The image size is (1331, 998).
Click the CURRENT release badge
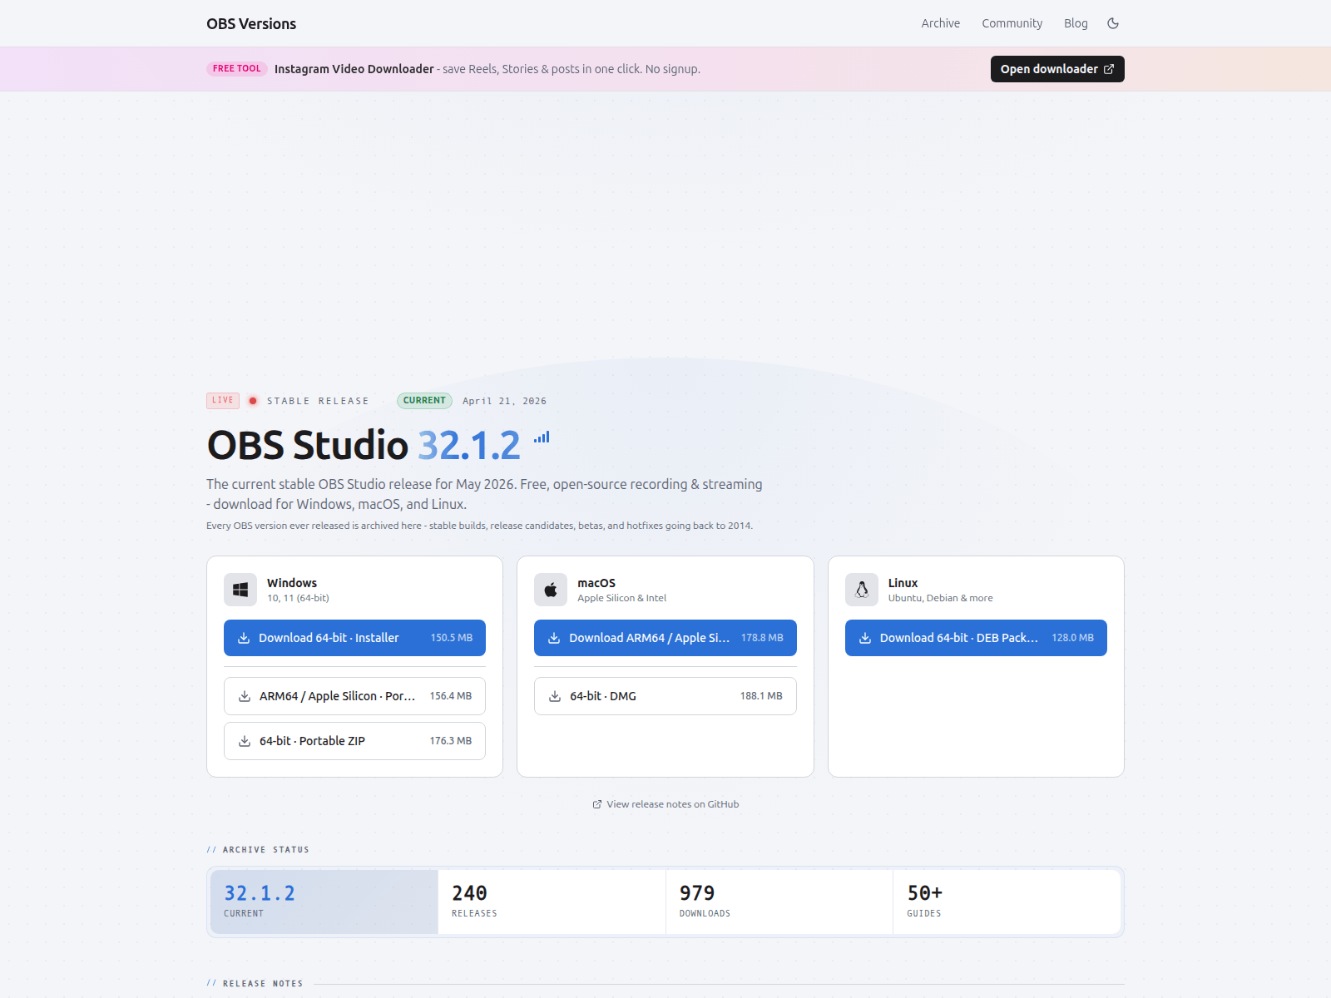coord(424,400)
